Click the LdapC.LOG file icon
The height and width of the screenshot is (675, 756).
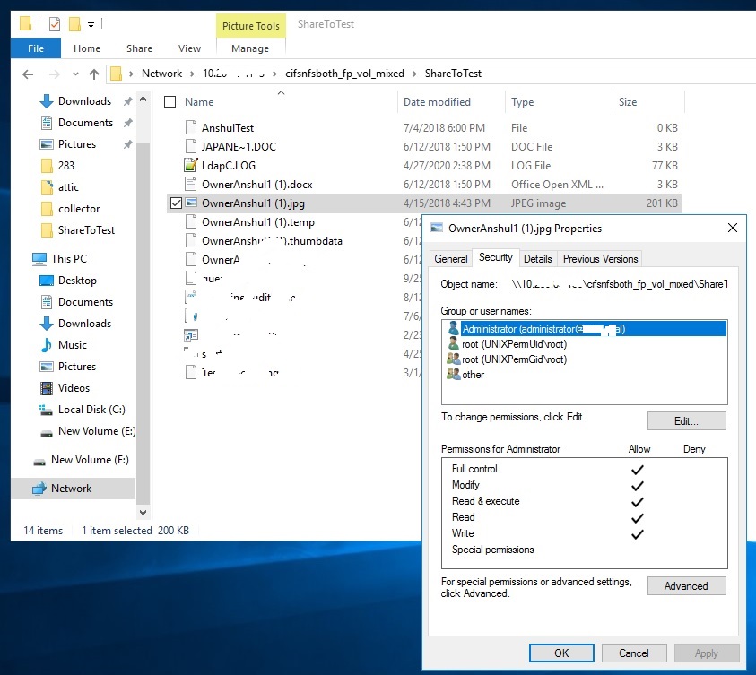tap(190, 165)
